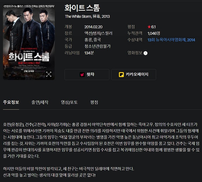Image resolution: width=202 pixels, height=182 pixels.
Task: Click the White Storm poster thumbnail
Action: point(29,42)
